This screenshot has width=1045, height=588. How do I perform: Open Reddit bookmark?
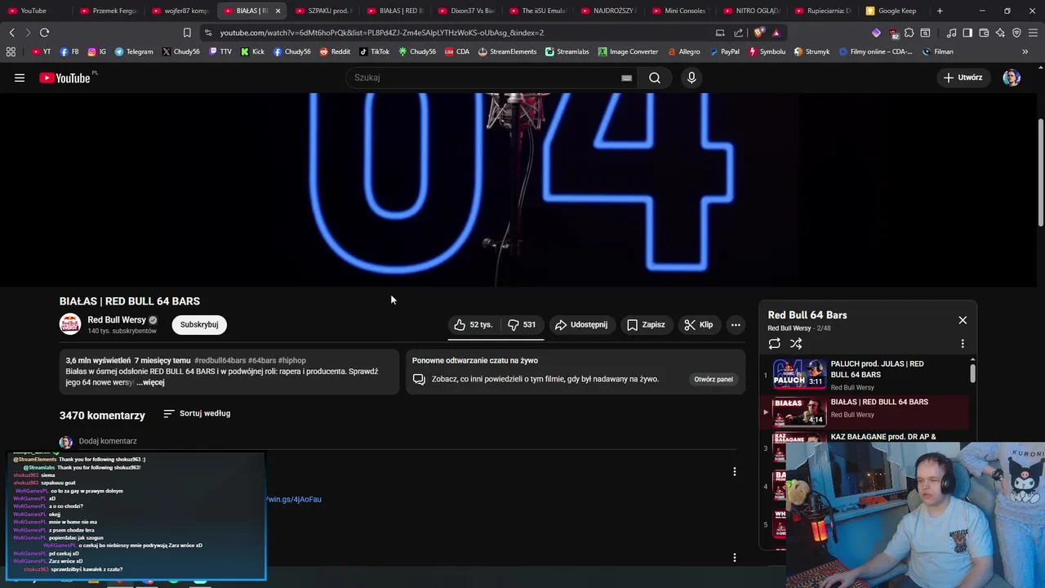[335, 51]
